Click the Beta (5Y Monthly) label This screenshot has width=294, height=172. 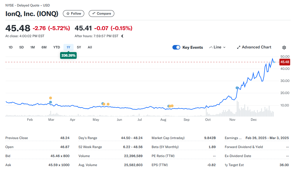[165, 147]
